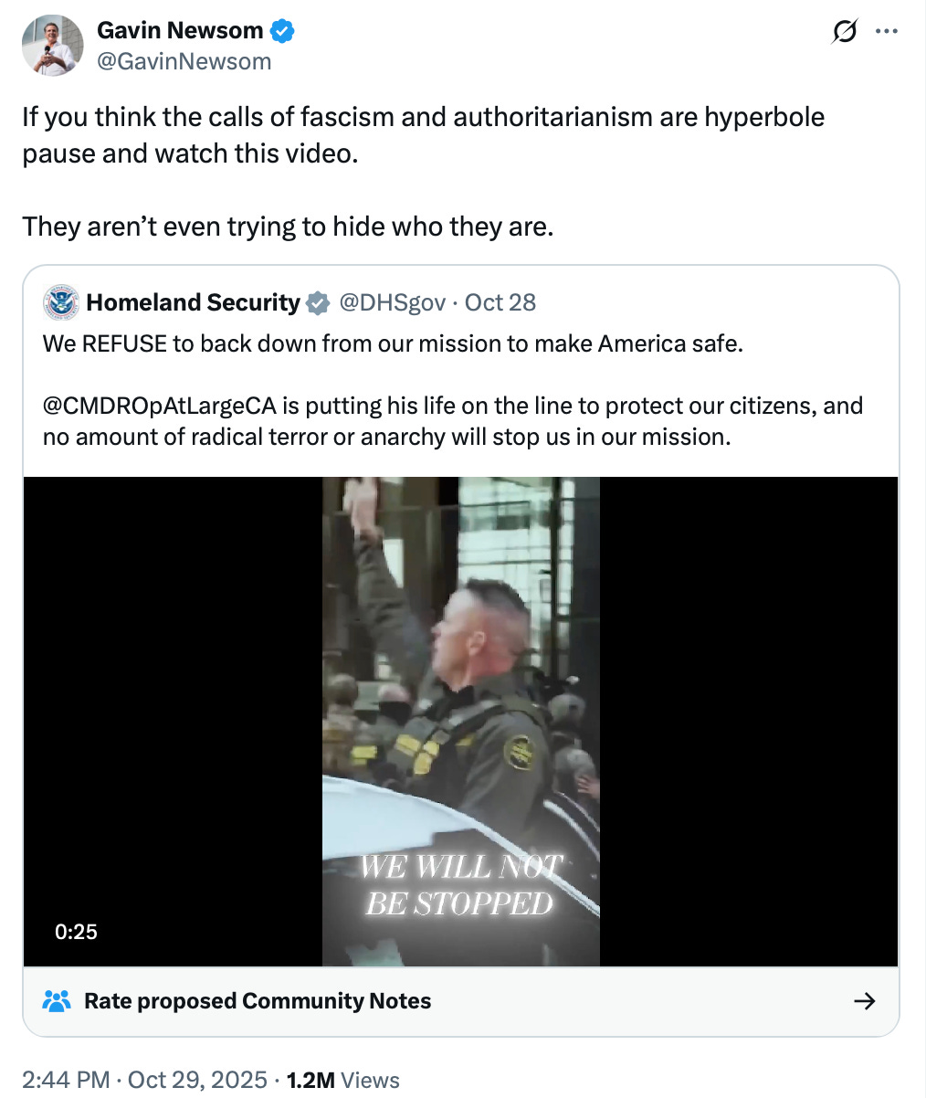This screenshot has height=1098, width=926.
Task: Click the 0:25 video duration indicator
Action: [x=78, y=932]
